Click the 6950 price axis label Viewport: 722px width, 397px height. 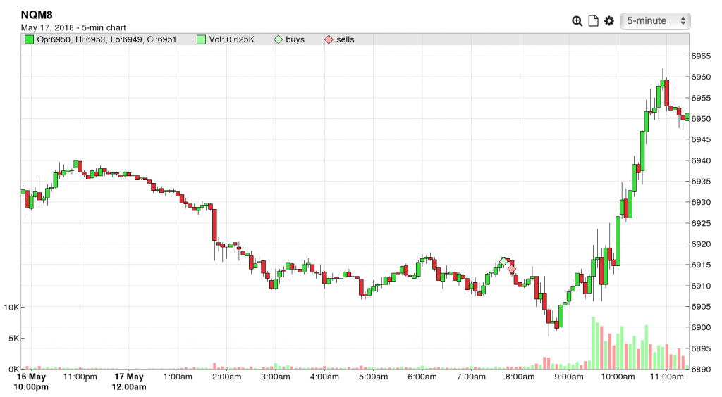coord(701,118)
